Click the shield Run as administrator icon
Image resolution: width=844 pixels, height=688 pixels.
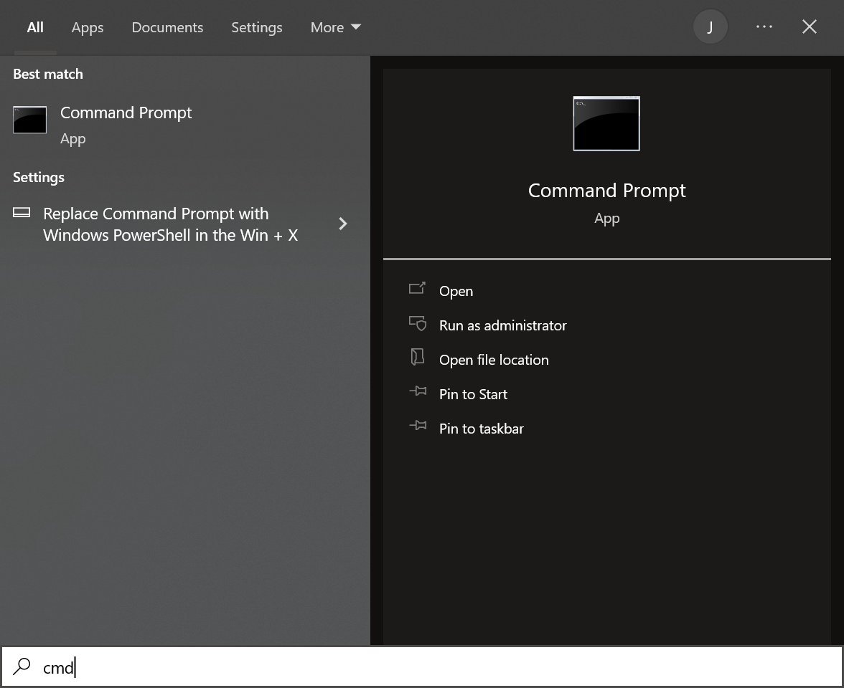tap(418, 323)
